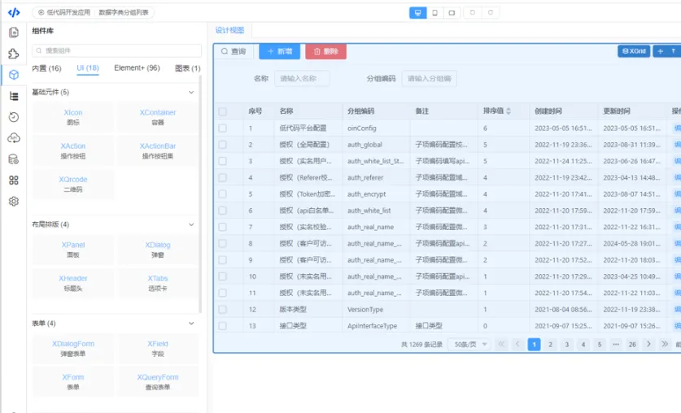Open the puzzle-piece plugin icon in sidebar

pos(14,54)
